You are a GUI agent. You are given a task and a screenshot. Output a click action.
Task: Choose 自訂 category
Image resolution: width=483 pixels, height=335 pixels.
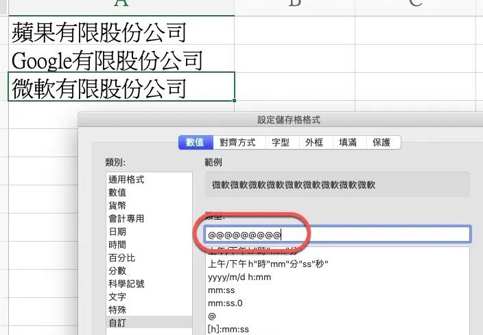tap(149, 323)
